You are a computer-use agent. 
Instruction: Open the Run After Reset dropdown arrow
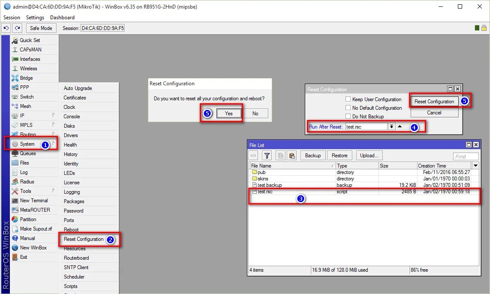391,126
